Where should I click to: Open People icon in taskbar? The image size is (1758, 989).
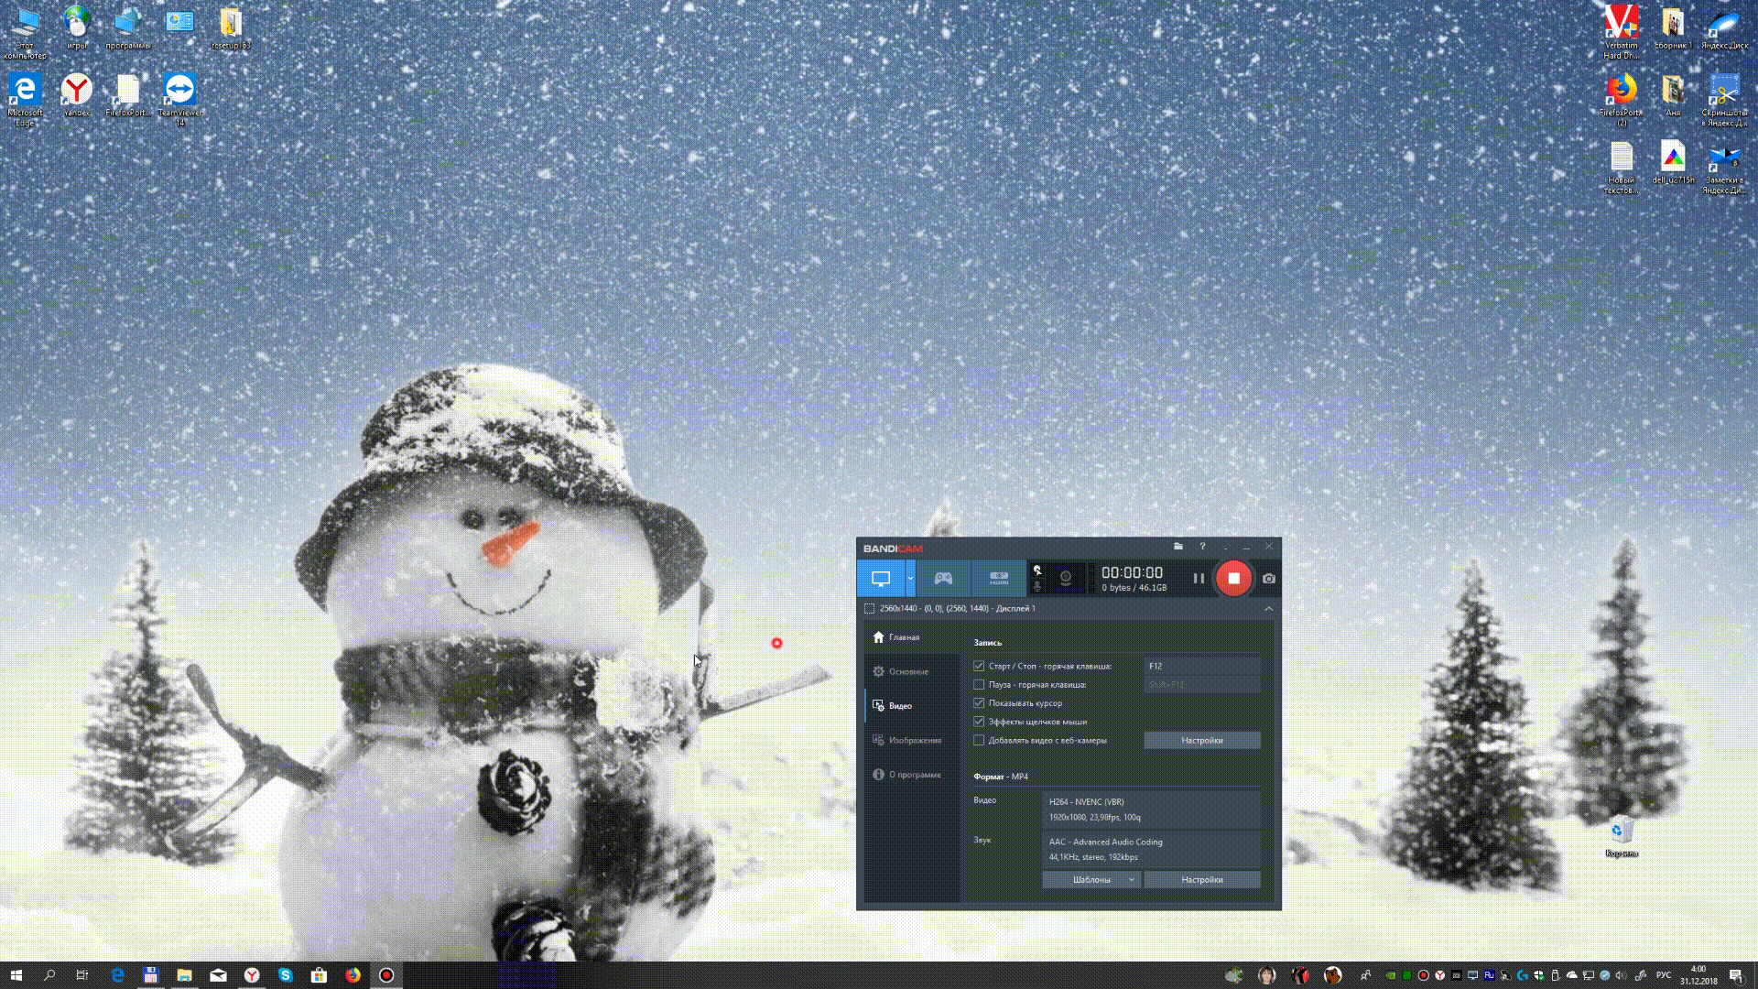tap(1365, 975)
